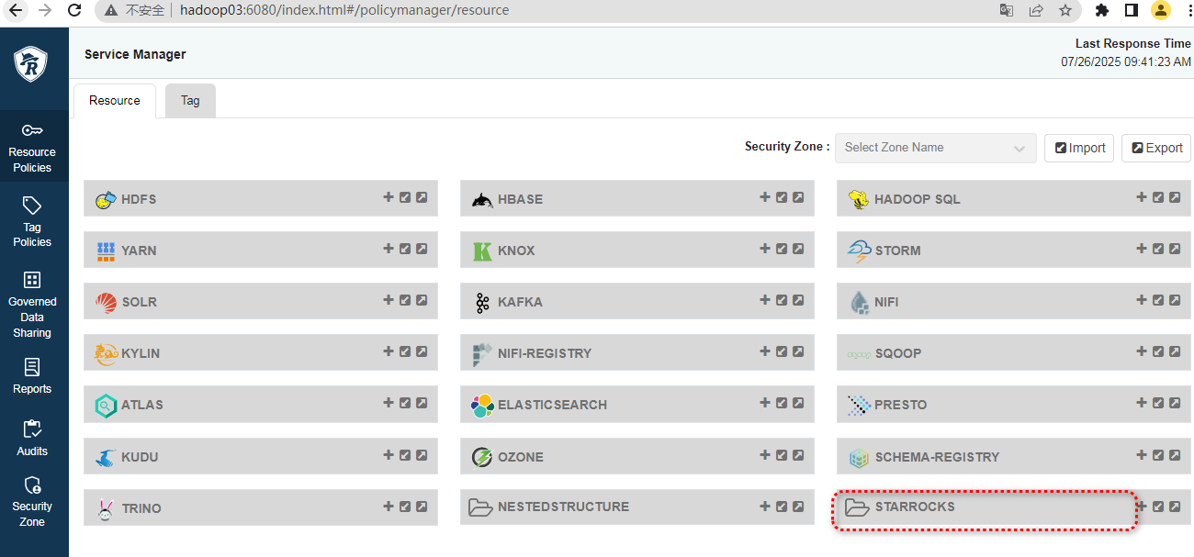This screenshot has height=557, width=1194.
Task: Click the ELASTICSEARCH service heading
Action: point(552,405)
